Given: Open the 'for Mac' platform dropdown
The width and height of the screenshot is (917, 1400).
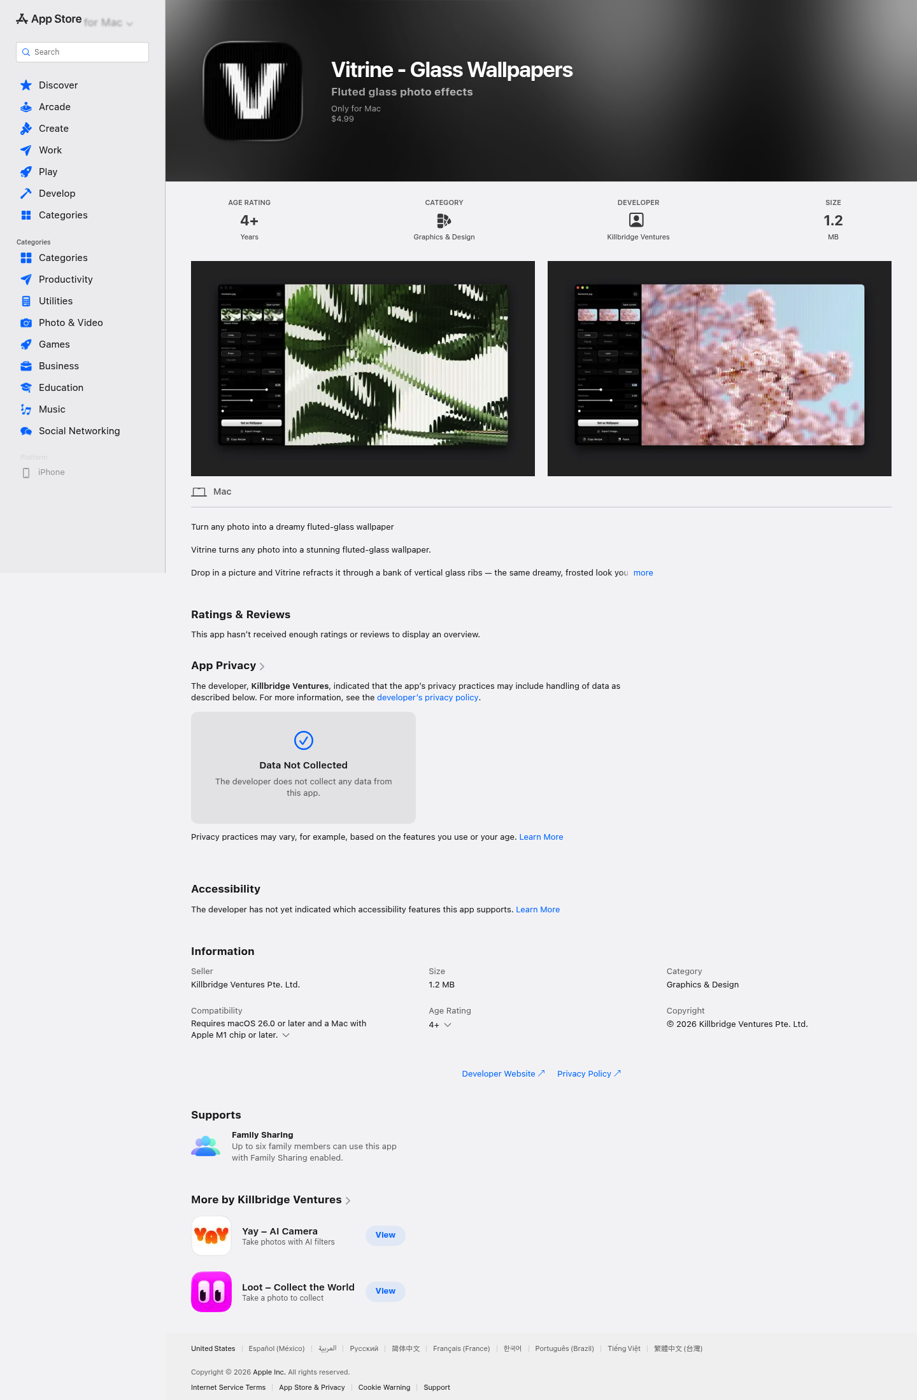Looking at the screenshot, I should 109,23.
